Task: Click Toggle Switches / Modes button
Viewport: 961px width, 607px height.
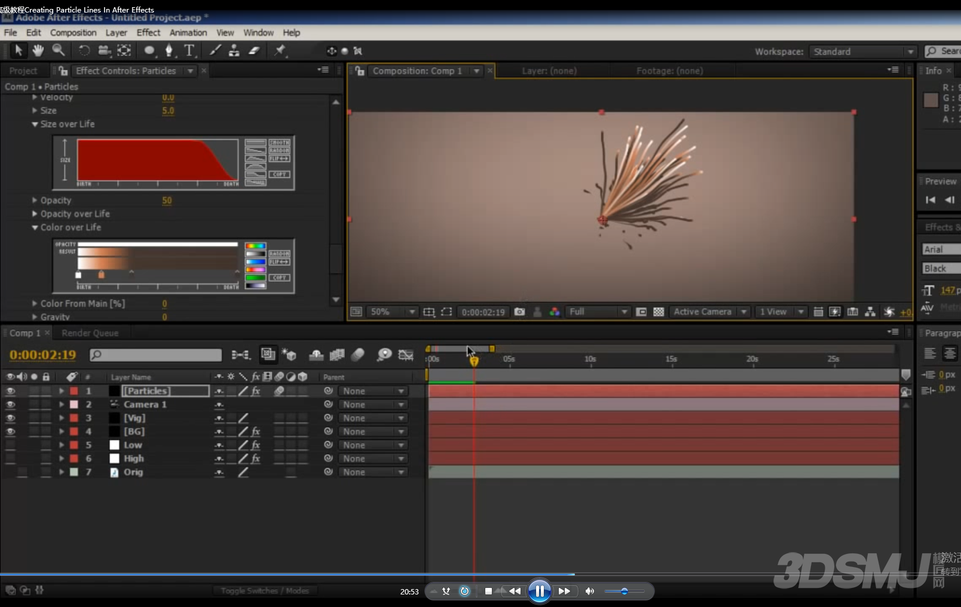Action: 265,591
